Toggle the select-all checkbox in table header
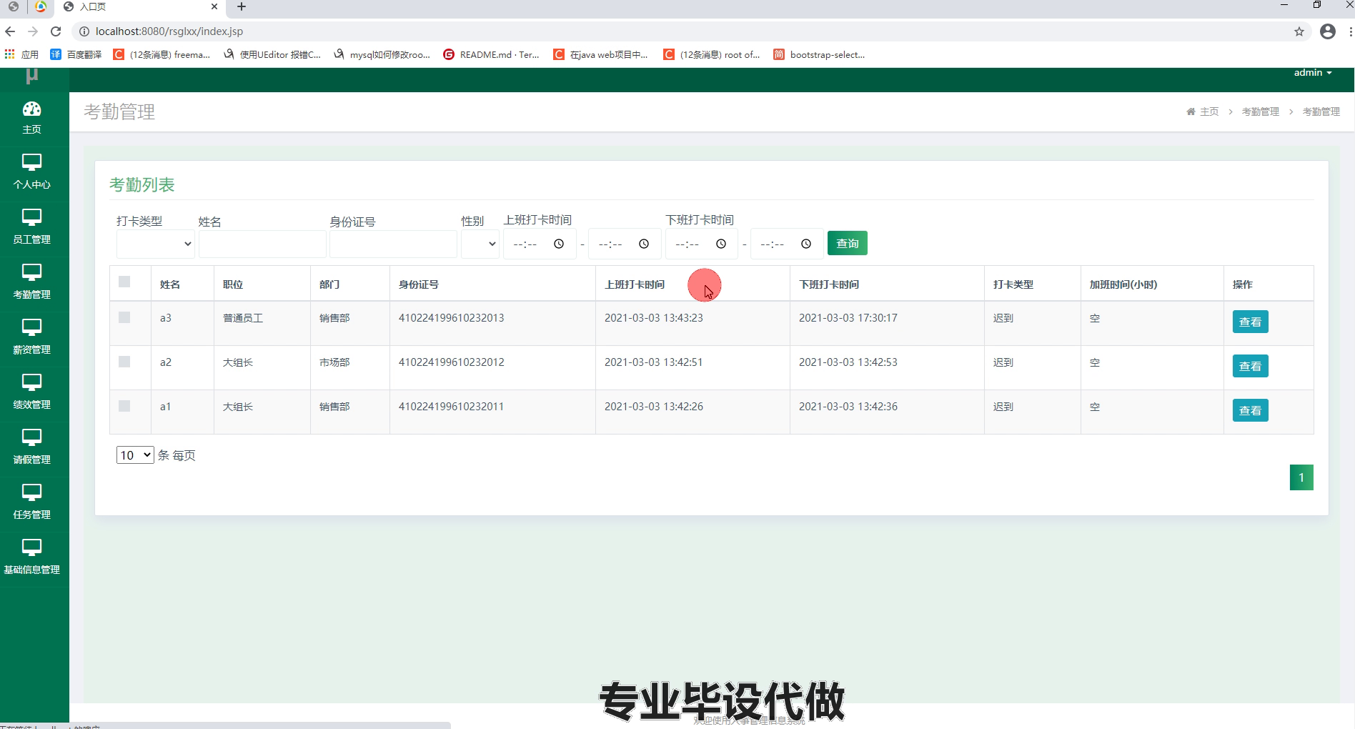This screenshot has width=1355, height=729. pos(124,282)
